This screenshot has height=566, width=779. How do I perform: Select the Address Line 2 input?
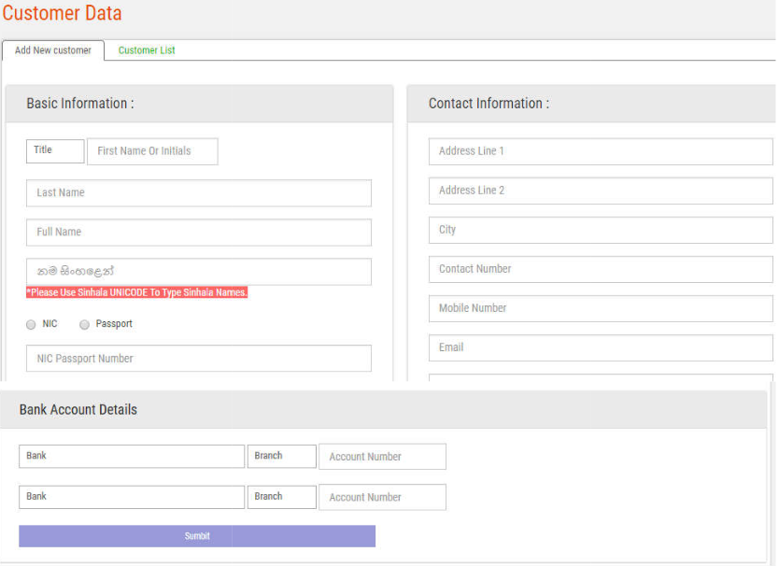(x=600, y=190)
